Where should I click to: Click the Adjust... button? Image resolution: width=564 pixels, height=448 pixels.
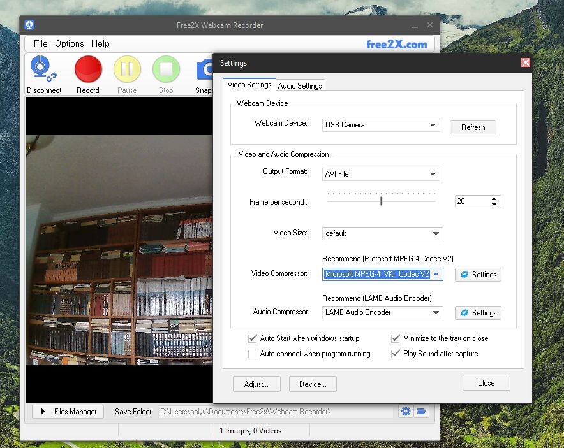[x=256, y=384]
